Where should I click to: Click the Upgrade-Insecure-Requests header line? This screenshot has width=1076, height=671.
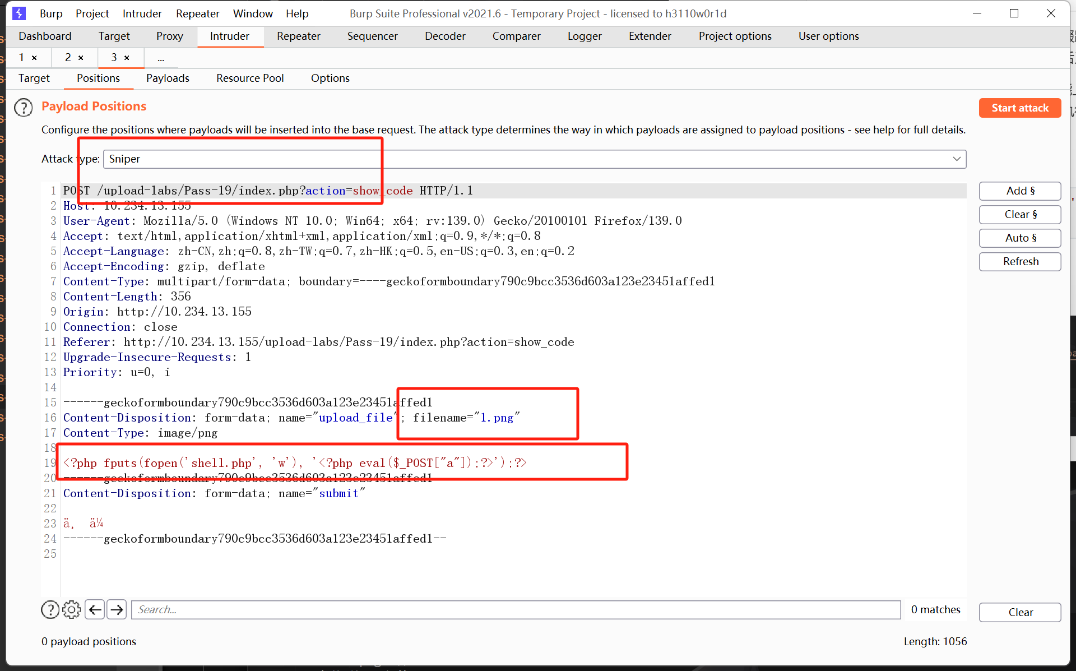[157, 358]
